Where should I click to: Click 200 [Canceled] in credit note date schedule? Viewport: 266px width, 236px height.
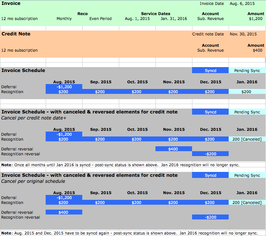pos(247,139)
